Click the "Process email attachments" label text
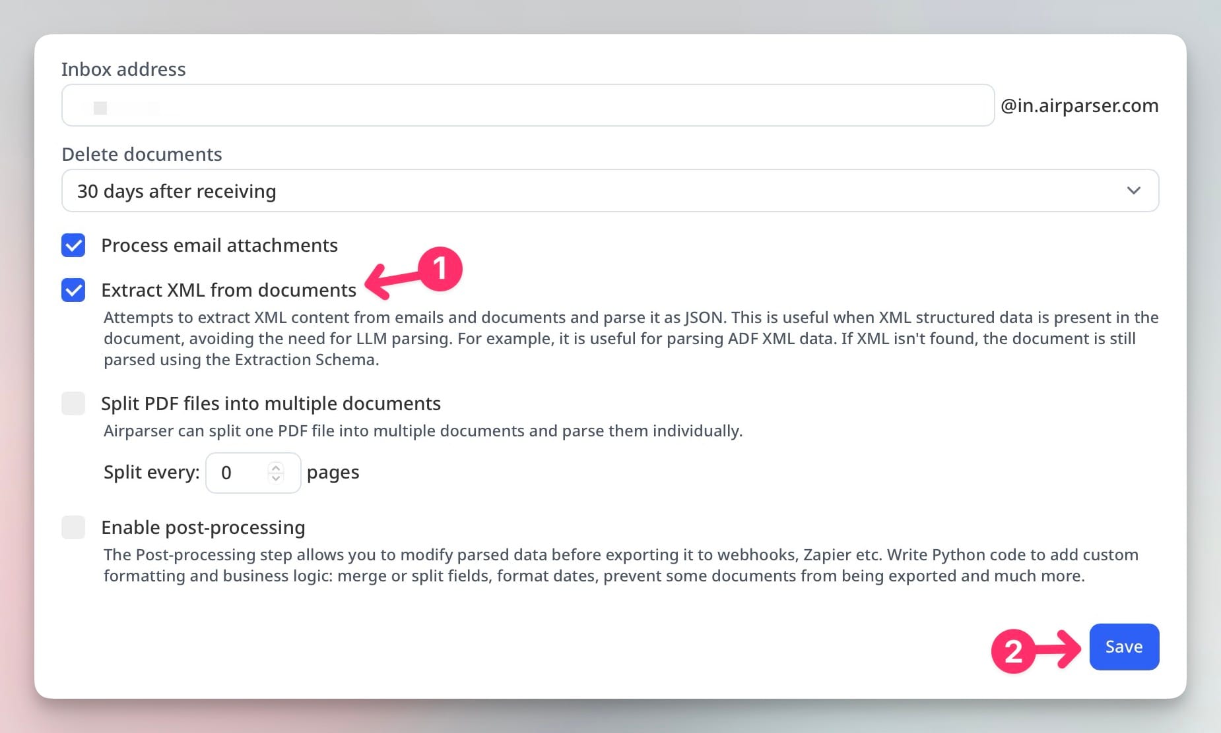The height and width of the screenshot is (733, 1221). 219,245
